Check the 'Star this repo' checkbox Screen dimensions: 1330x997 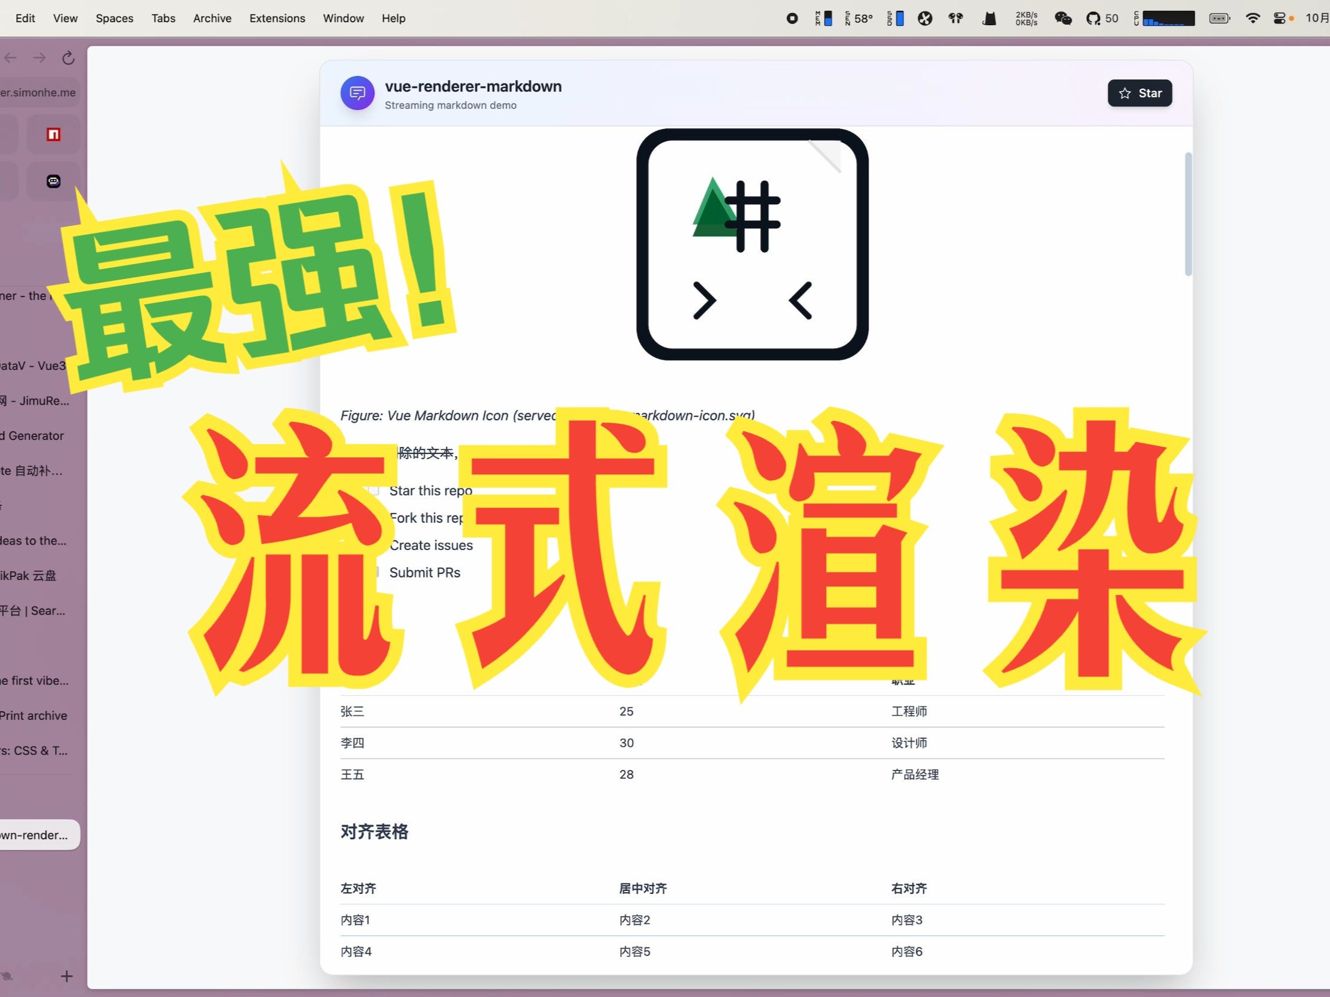(374, 490)
